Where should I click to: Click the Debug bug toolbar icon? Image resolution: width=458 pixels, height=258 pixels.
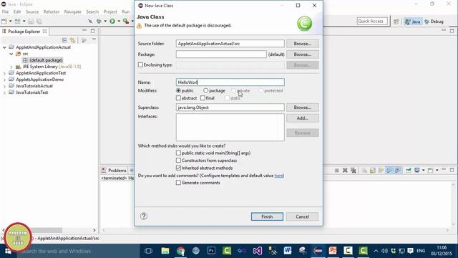pyautogui.click(x=99, y=21)
